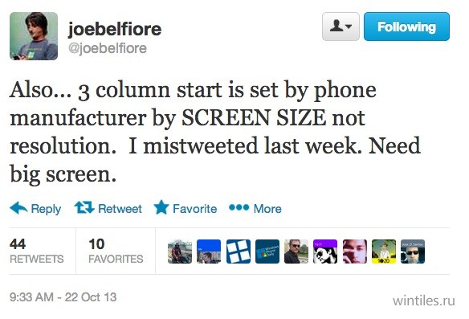Select the first retweeter avatar with motorcycle
This screenshot has height=319, width=469.
pos(180,252)
